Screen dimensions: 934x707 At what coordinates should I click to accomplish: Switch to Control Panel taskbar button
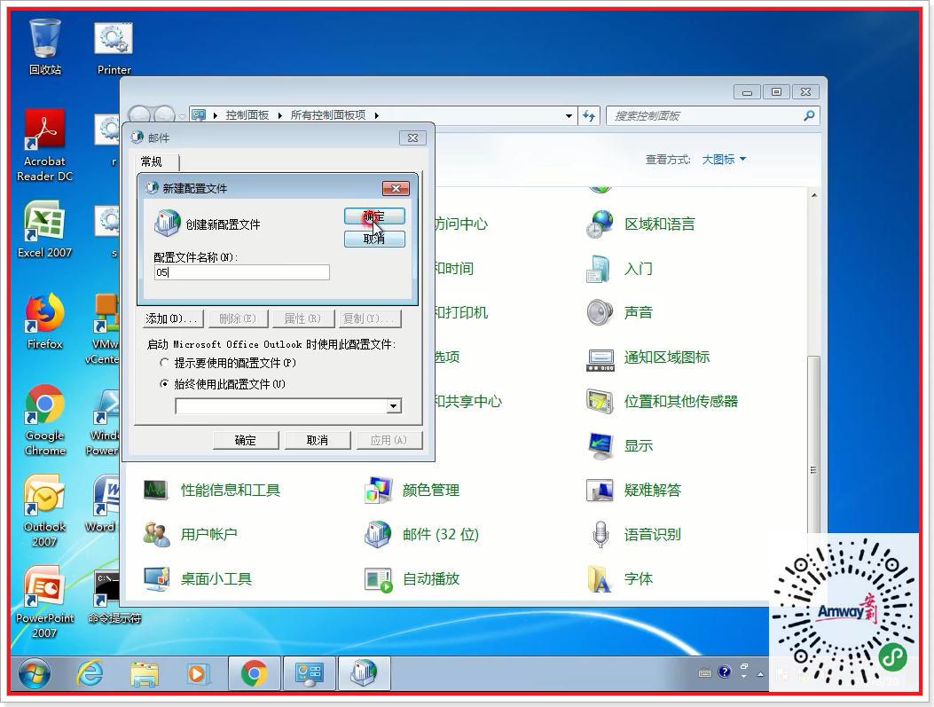pyautogui.click(x=310, y=673)
